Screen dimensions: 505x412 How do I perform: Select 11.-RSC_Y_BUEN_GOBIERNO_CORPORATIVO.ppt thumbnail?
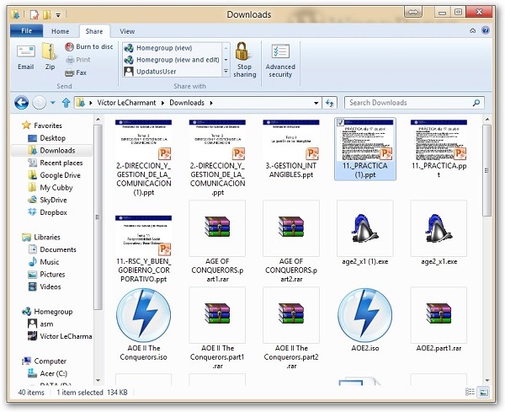143,249
